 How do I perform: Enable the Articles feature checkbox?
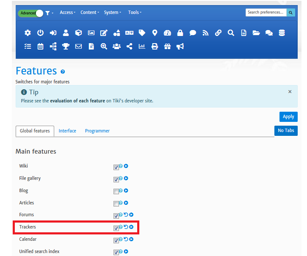point(116,204)
